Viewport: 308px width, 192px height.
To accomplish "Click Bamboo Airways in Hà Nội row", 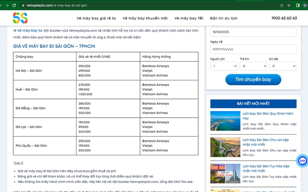I will 156,66.
